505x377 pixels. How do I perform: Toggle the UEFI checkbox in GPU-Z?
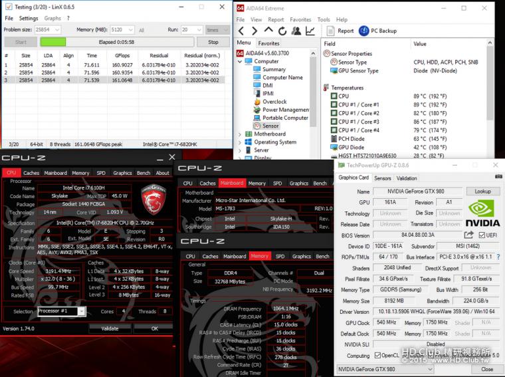(482, 235)
